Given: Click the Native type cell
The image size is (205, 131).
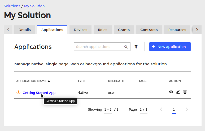Looking at the screenshot, I should 82,93.
